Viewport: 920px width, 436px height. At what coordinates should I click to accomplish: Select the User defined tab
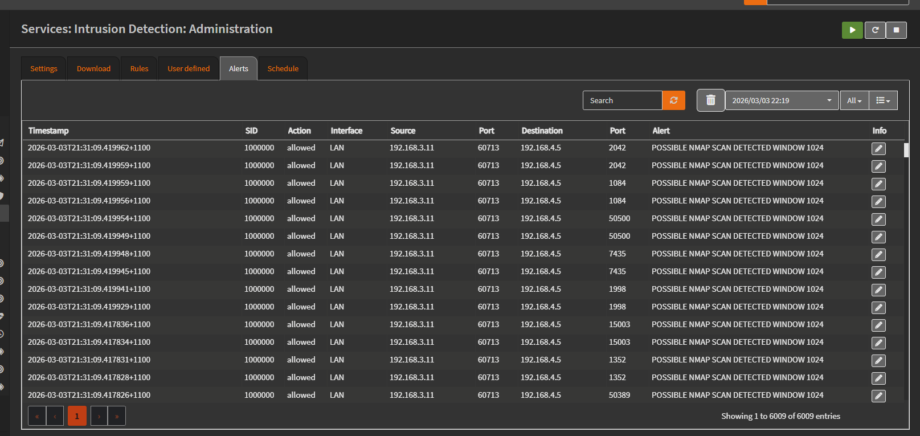tap(189, 69)
